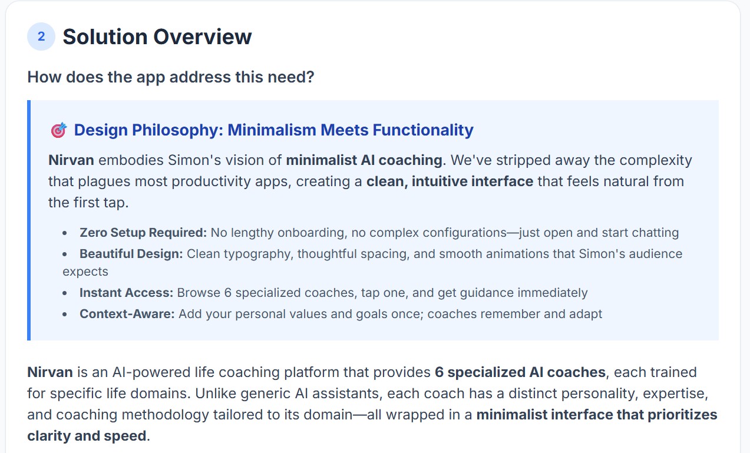
Task: Click bold '6 specialized AI coaches' text
Action: [520, 372]
